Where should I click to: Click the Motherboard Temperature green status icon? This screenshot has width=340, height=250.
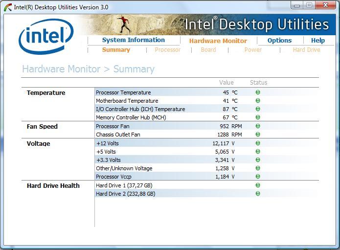click(x=258, y=101)
